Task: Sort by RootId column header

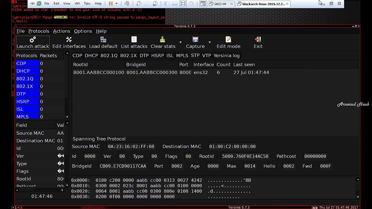Action: 99,64
